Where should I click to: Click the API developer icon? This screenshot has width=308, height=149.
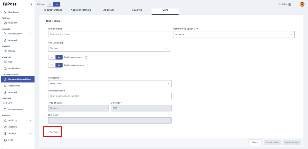click(5, 103)
